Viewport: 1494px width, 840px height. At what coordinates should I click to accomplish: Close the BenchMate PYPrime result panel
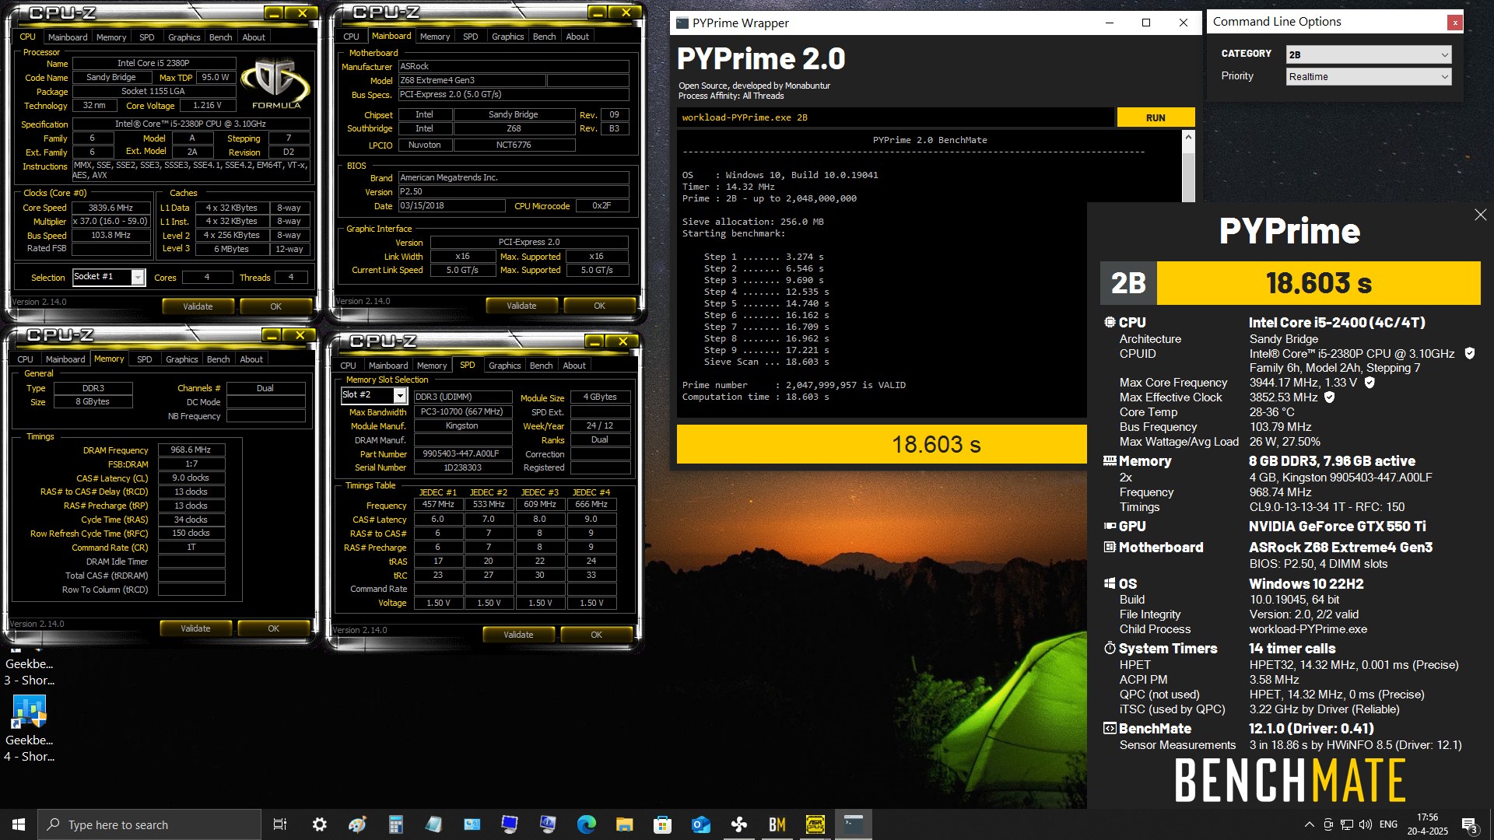pyautogui.click(x=1480, y=215)
